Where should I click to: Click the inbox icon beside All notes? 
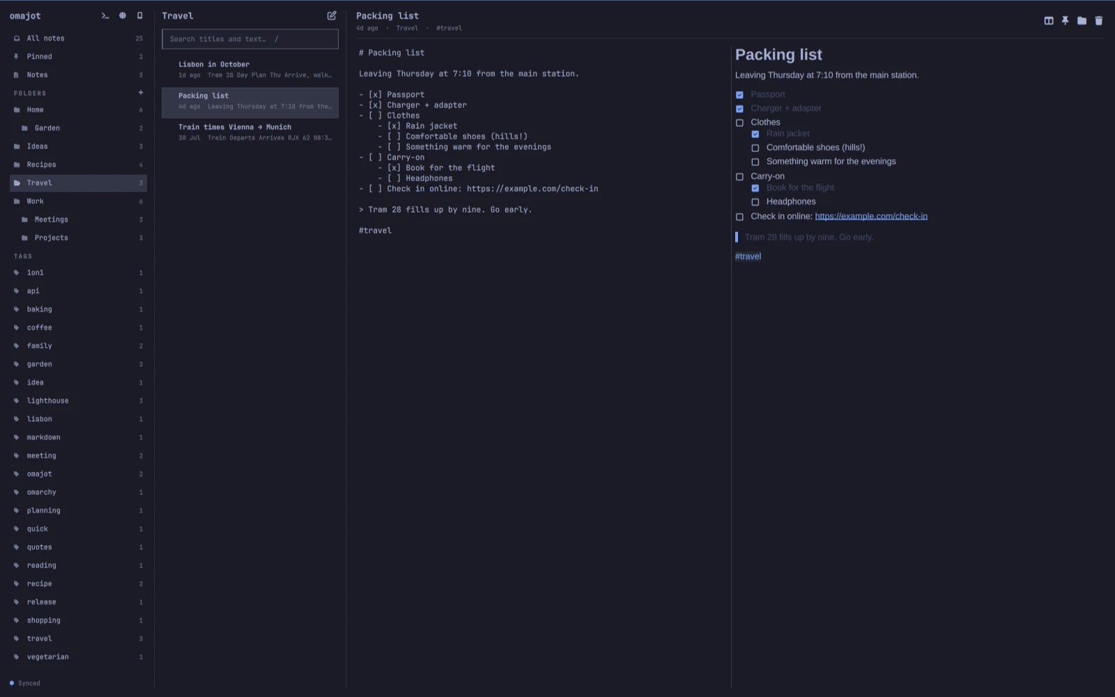pyautogui.click(x=17, y=38)
